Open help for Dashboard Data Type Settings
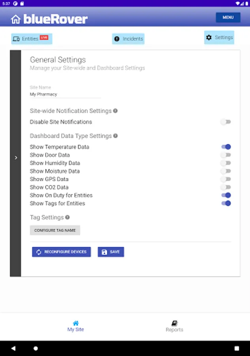 115,136
